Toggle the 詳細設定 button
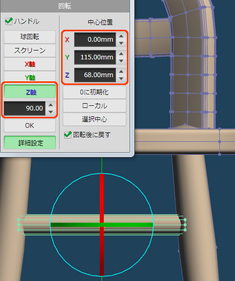Screen dimensions: 235x281 [30, 143]
